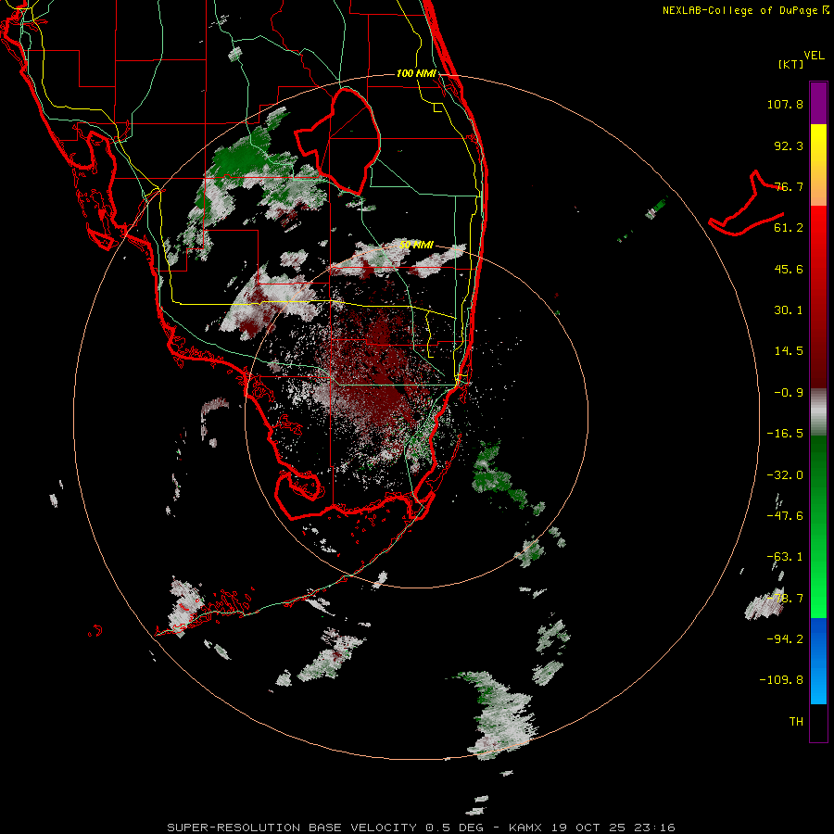Select the -109.8 scale value
The width and height of the screenshot is (834, 834).
point(781,680)
